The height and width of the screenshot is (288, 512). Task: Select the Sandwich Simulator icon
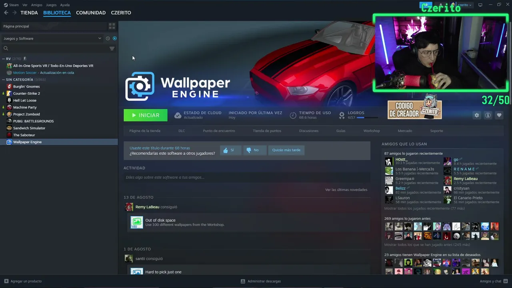point(10,128)
